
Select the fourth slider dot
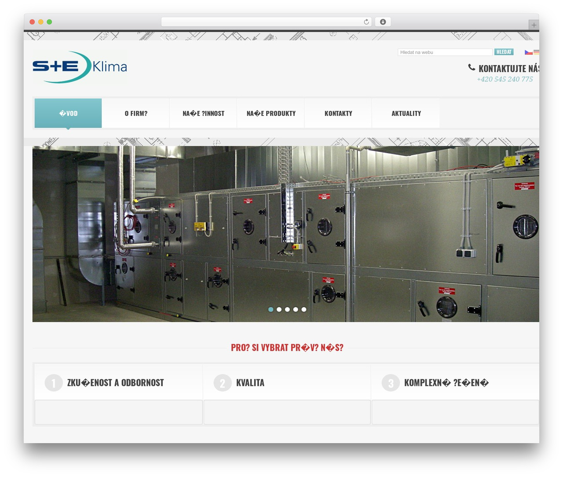[296, 309]
